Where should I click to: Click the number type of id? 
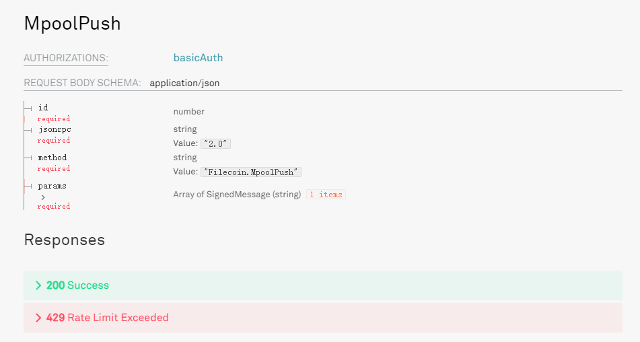point(188,111)
